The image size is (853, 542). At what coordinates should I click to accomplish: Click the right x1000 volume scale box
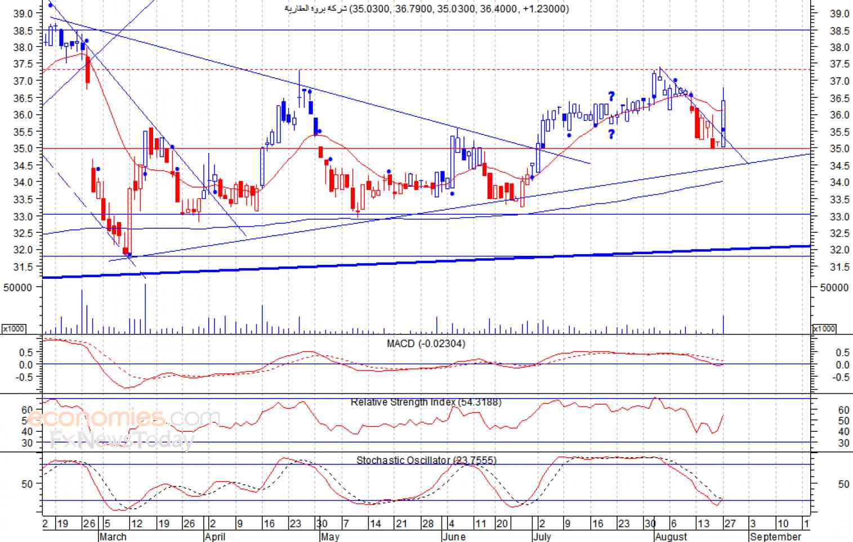(x=824, y=329)
